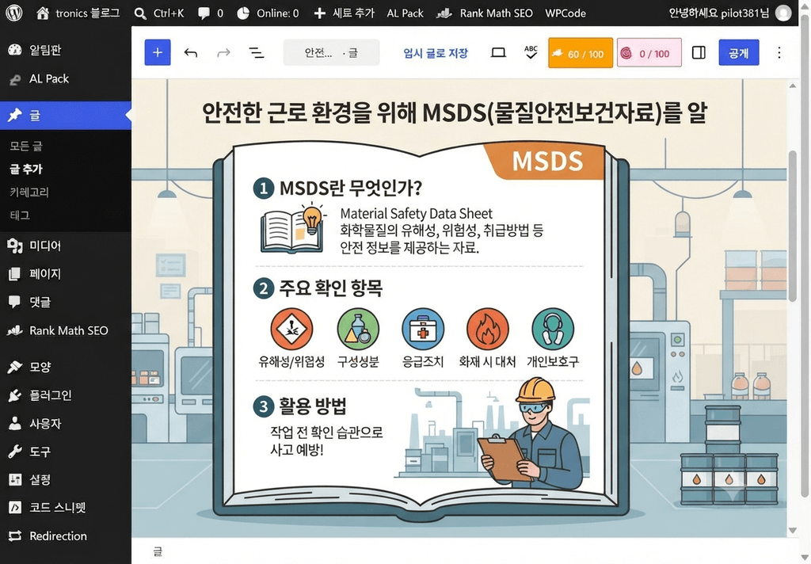
Task: Open 사용자 users menu
Action: pos(66,423)
